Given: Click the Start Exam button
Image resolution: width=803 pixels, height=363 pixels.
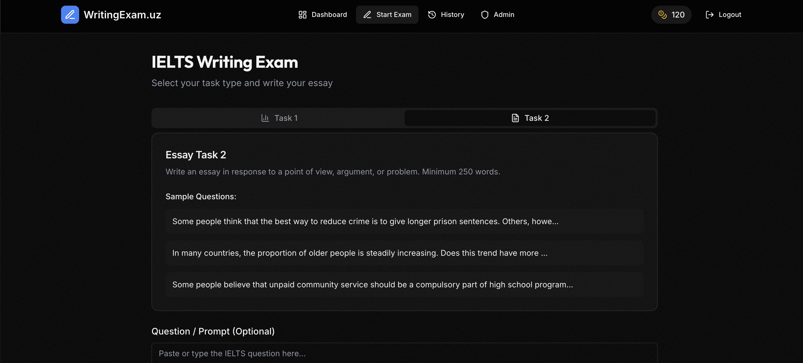Looking at the screenshot, I should [x=387, y=14].
